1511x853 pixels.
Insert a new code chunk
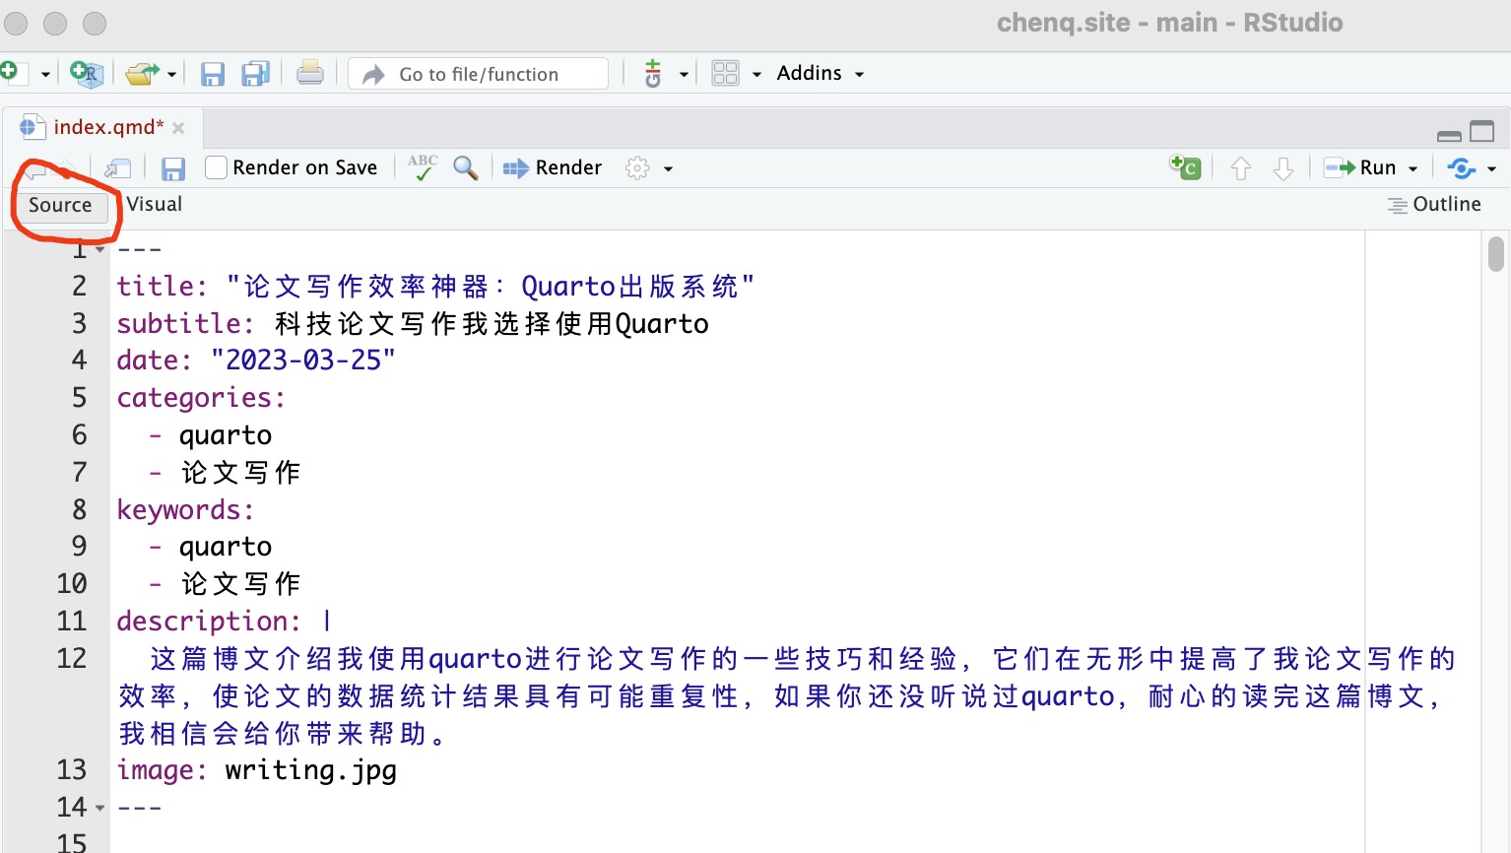[1185, 167]
